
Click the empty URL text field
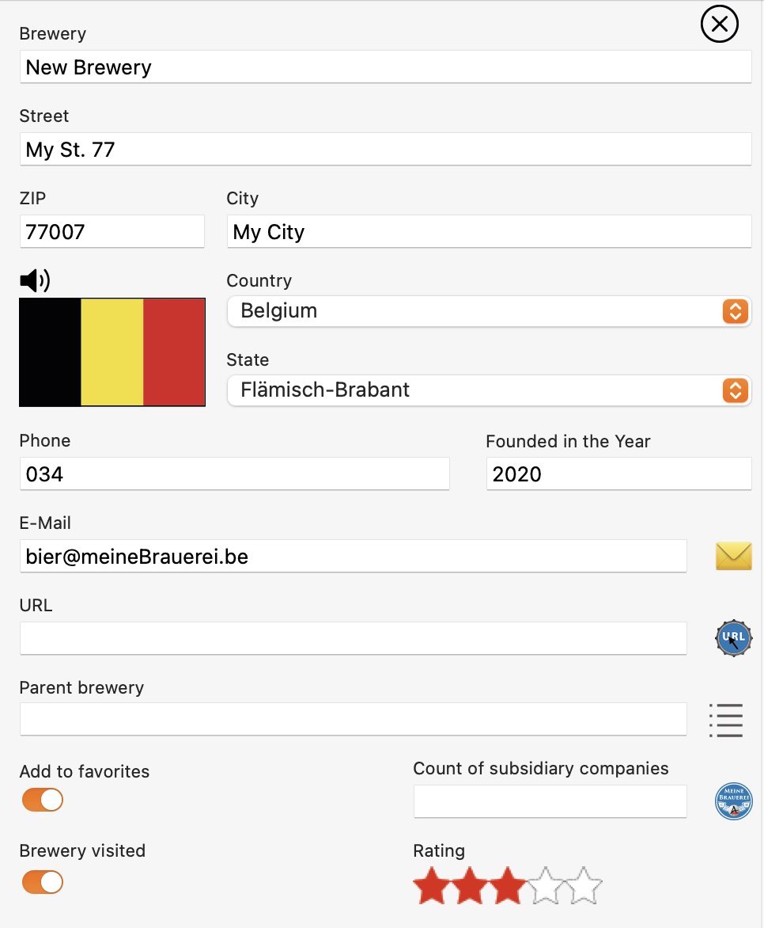[354, 638]
